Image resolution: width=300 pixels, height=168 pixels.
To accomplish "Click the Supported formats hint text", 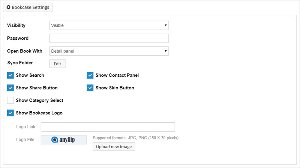I will point(135,138).
